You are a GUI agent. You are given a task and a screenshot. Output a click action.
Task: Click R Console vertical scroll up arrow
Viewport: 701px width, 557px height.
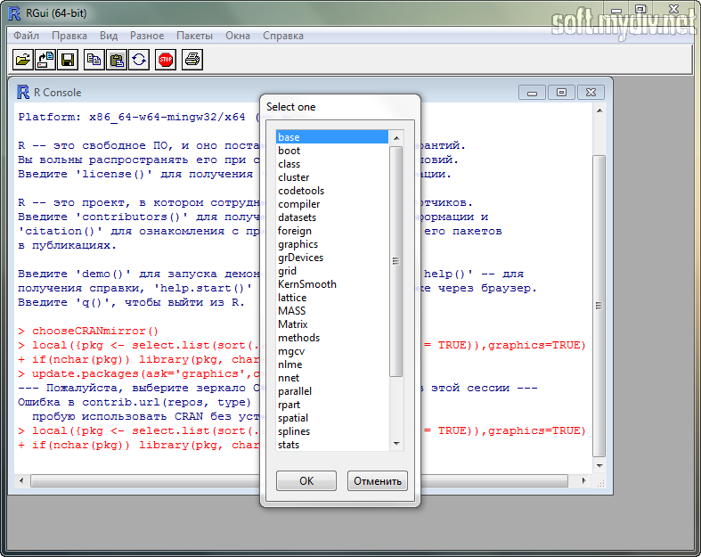pos(599,110)
